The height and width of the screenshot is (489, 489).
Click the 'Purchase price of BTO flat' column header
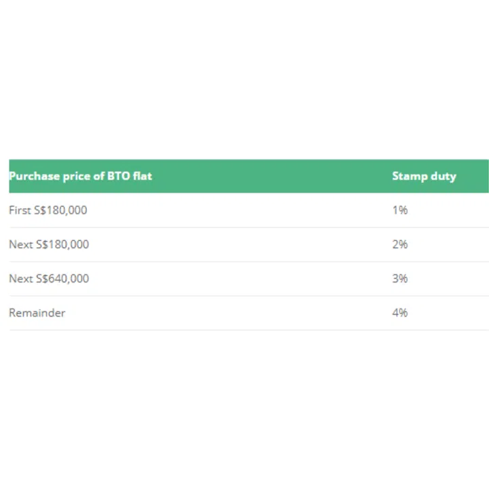(80, 176)
